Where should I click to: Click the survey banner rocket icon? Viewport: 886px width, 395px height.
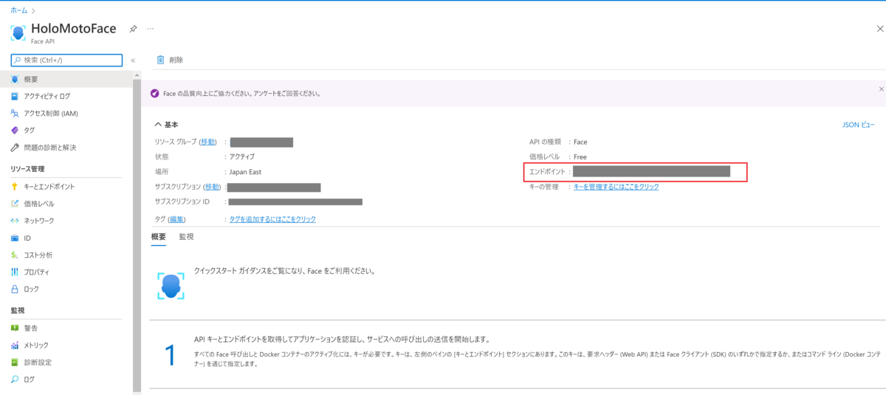154,94
